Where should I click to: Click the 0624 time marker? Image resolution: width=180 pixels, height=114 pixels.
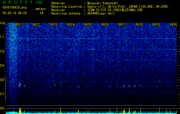(x=71, y=25)
